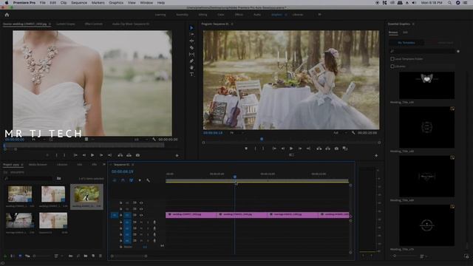The width and height of the screenshot is (473, 266).
Task: Step back one frame in Program monitor
Action: tap(282, 149)
